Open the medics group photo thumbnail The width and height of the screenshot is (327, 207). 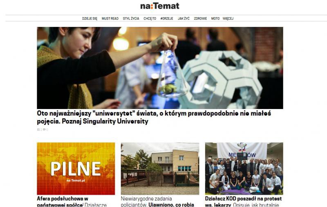point(244,169)
